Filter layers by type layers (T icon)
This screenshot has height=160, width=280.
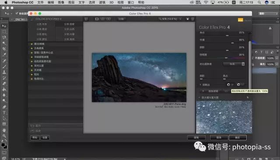tap(262, 52)
